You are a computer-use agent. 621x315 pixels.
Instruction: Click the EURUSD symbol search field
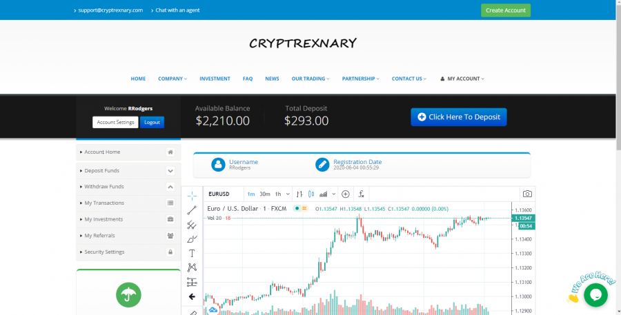[x=224, y=194]
